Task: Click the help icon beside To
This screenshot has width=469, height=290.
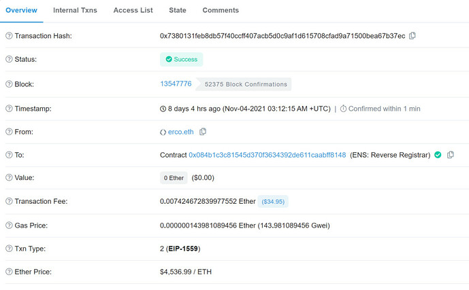Action: pyautogui.click(x=9, y=155)
